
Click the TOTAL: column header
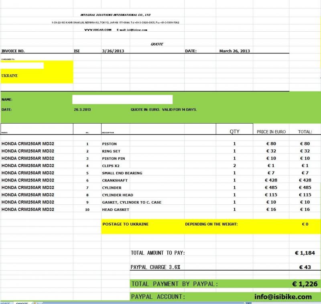(x=305, y=132)
